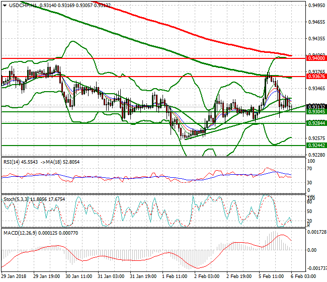Click the 0.94655 price scale value

316,22
